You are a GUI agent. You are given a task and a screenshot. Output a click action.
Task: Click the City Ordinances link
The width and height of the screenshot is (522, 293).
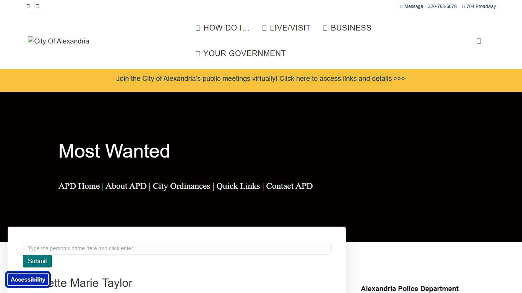(182, 186)
